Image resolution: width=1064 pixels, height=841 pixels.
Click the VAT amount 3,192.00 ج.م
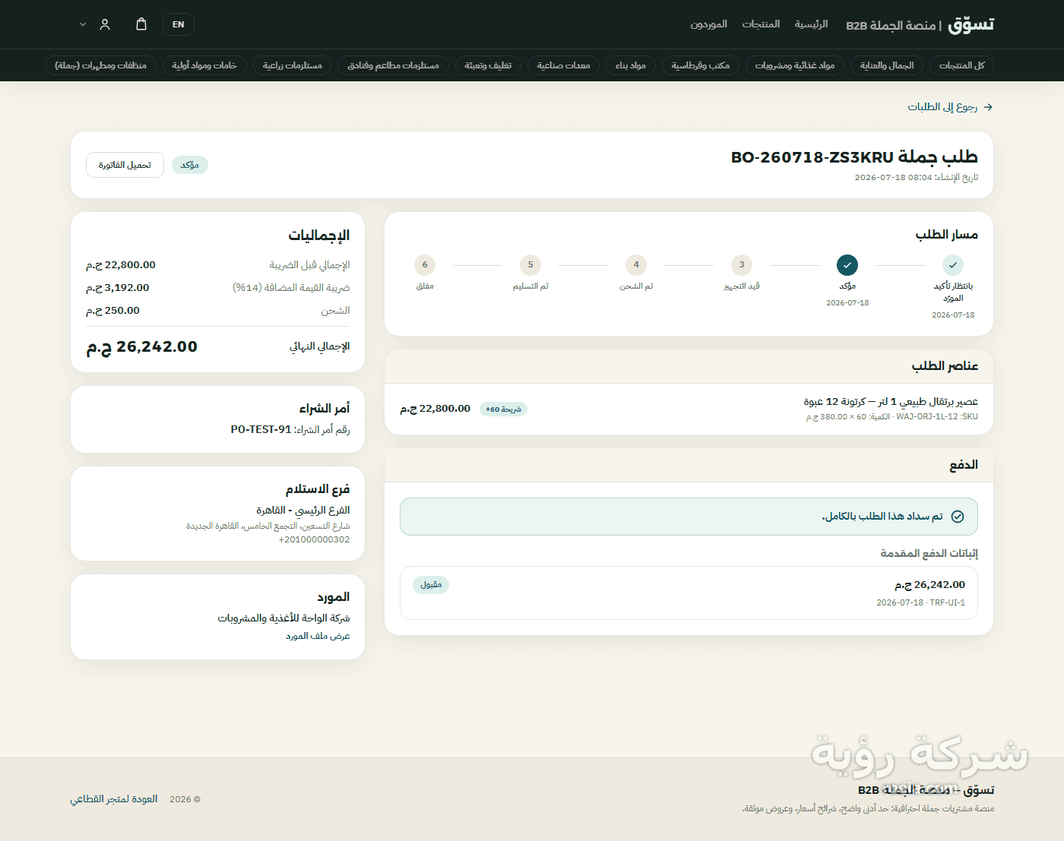pyautogui.click(x=118, y=288)
